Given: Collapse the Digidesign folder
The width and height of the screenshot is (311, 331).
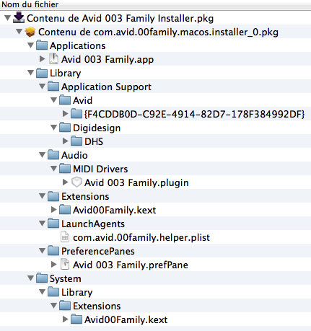Looking at the screenshot, I should pyautogui.click(x=54, y=128).
